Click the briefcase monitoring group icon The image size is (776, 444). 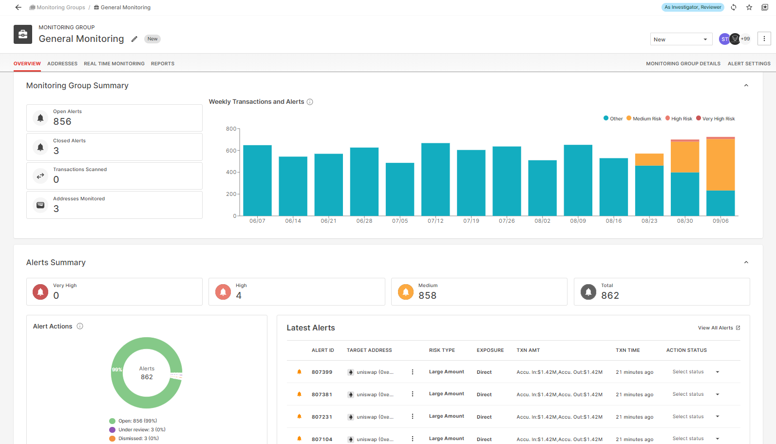click(x=23, y=34)
